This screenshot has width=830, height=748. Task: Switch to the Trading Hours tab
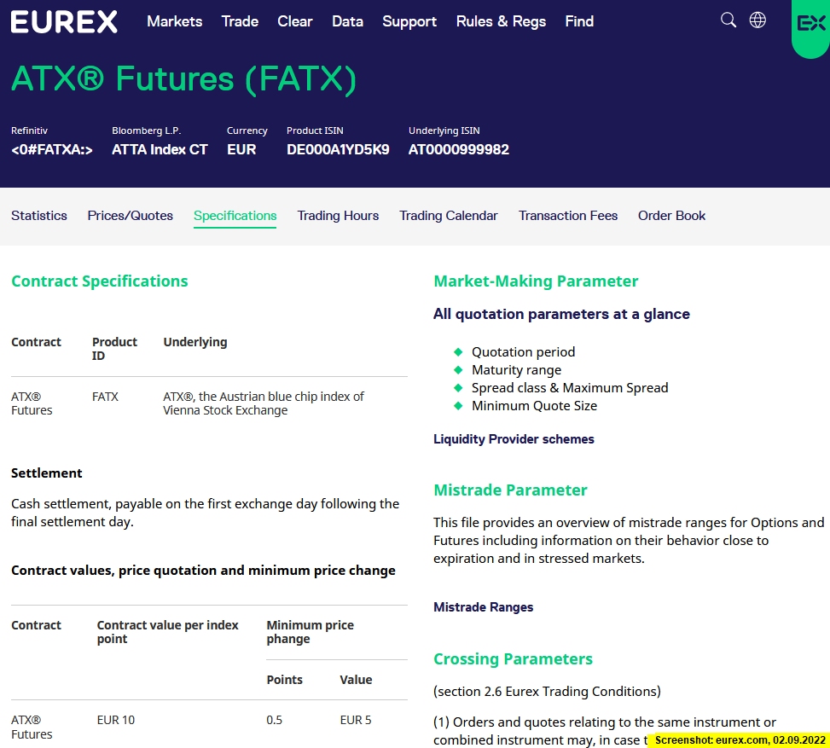[x=338, y=216]
